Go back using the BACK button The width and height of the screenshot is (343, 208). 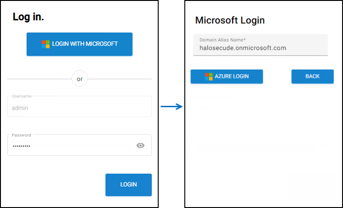[312, 77]
